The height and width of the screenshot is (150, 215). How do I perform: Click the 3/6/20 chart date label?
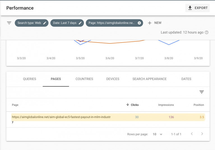(110, 58)
